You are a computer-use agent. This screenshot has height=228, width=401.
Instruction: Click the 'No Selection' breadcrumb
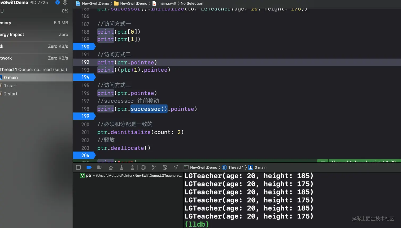pos(192,3)
